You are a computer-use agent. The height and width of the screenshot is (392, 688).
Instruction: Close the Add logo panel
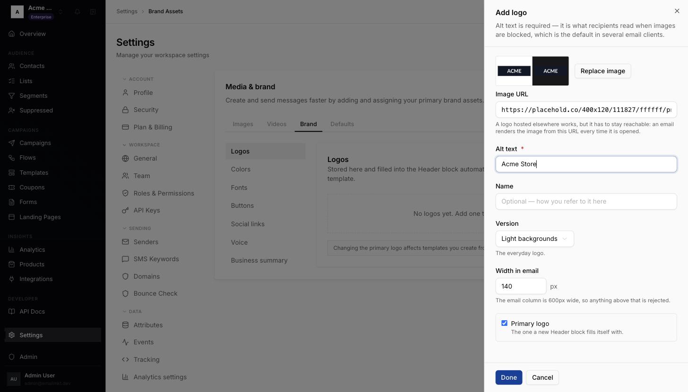[677, 11]
